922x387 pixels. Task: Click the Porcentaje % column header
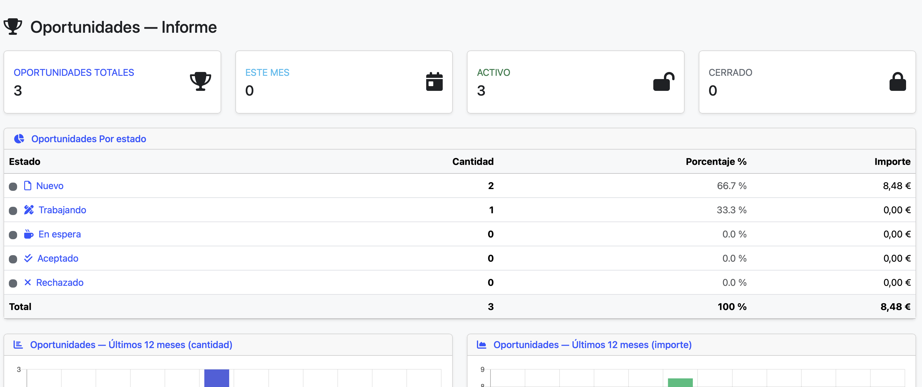(x=716, y=161)
